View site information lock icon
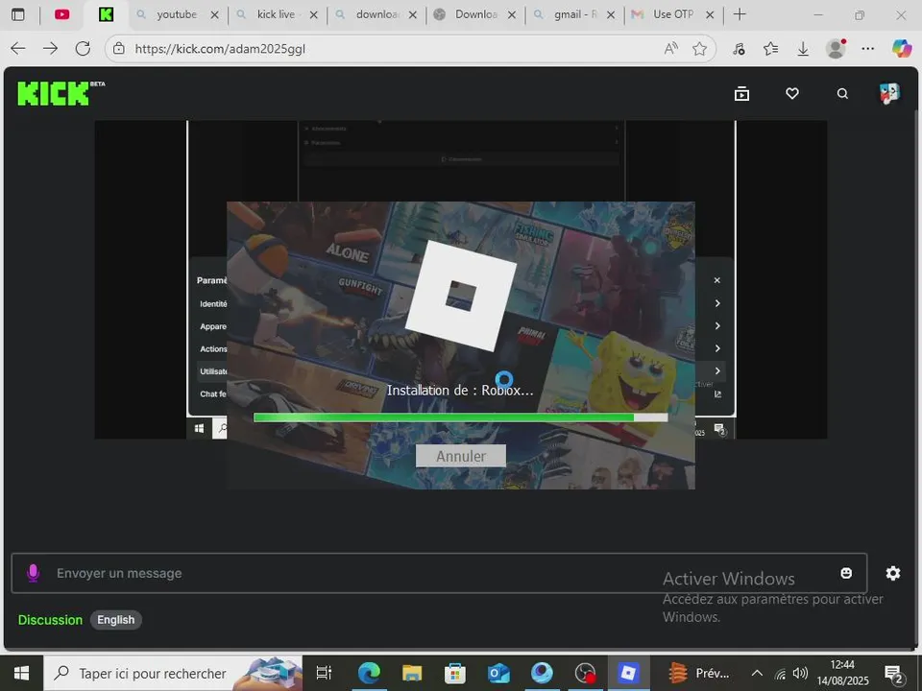922x691 pixels. 119,49
